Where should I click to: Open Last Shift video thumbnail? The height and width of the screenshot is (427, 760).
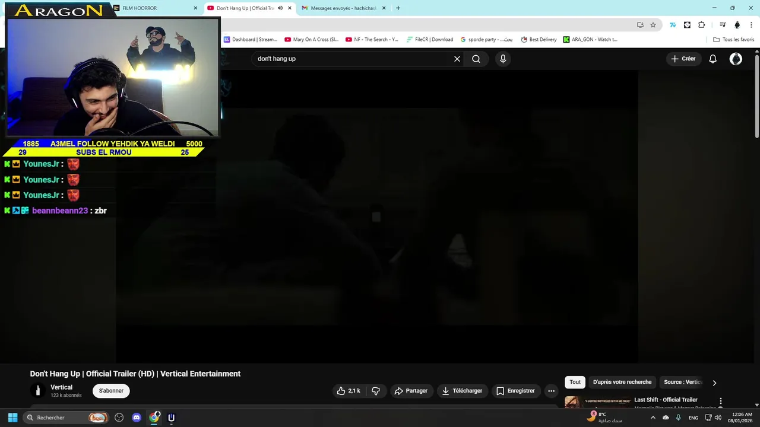click(597, 402)
